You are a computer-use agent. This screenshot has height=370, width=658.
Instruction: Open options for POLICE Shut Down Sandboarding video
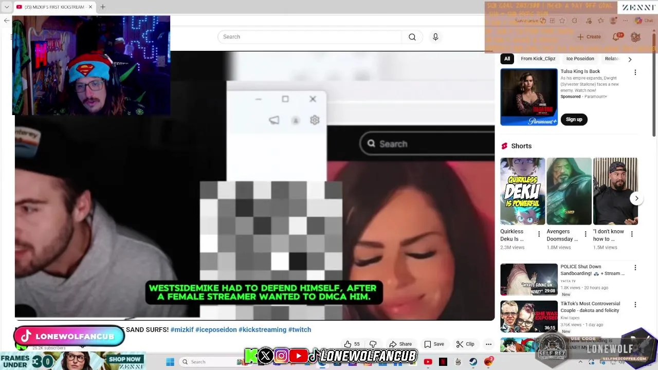coord(635,268)
